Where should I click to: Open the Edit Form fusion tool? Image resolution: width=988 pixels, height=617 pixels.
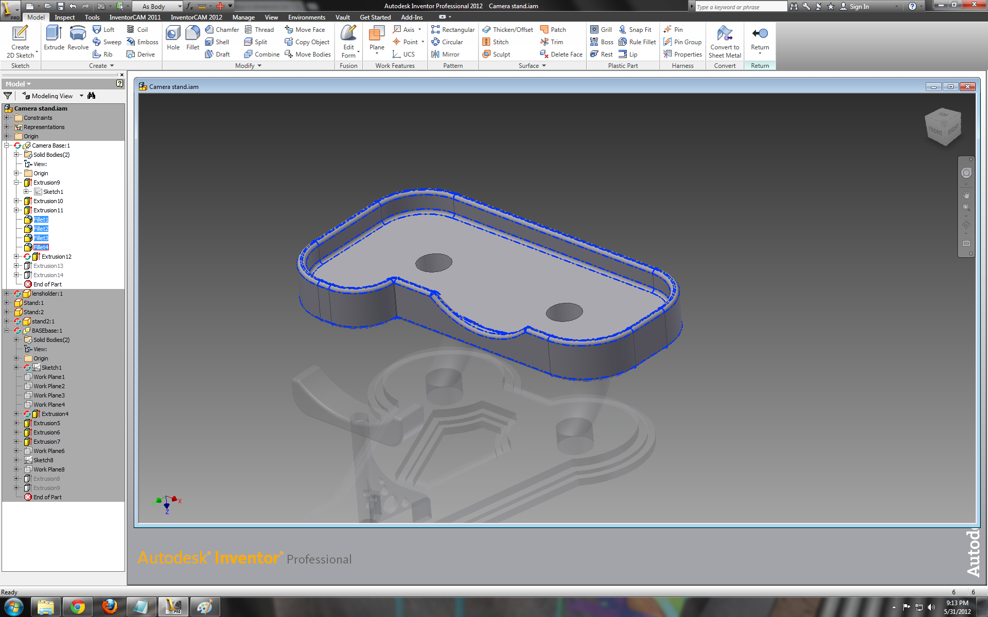pos(348,41)
